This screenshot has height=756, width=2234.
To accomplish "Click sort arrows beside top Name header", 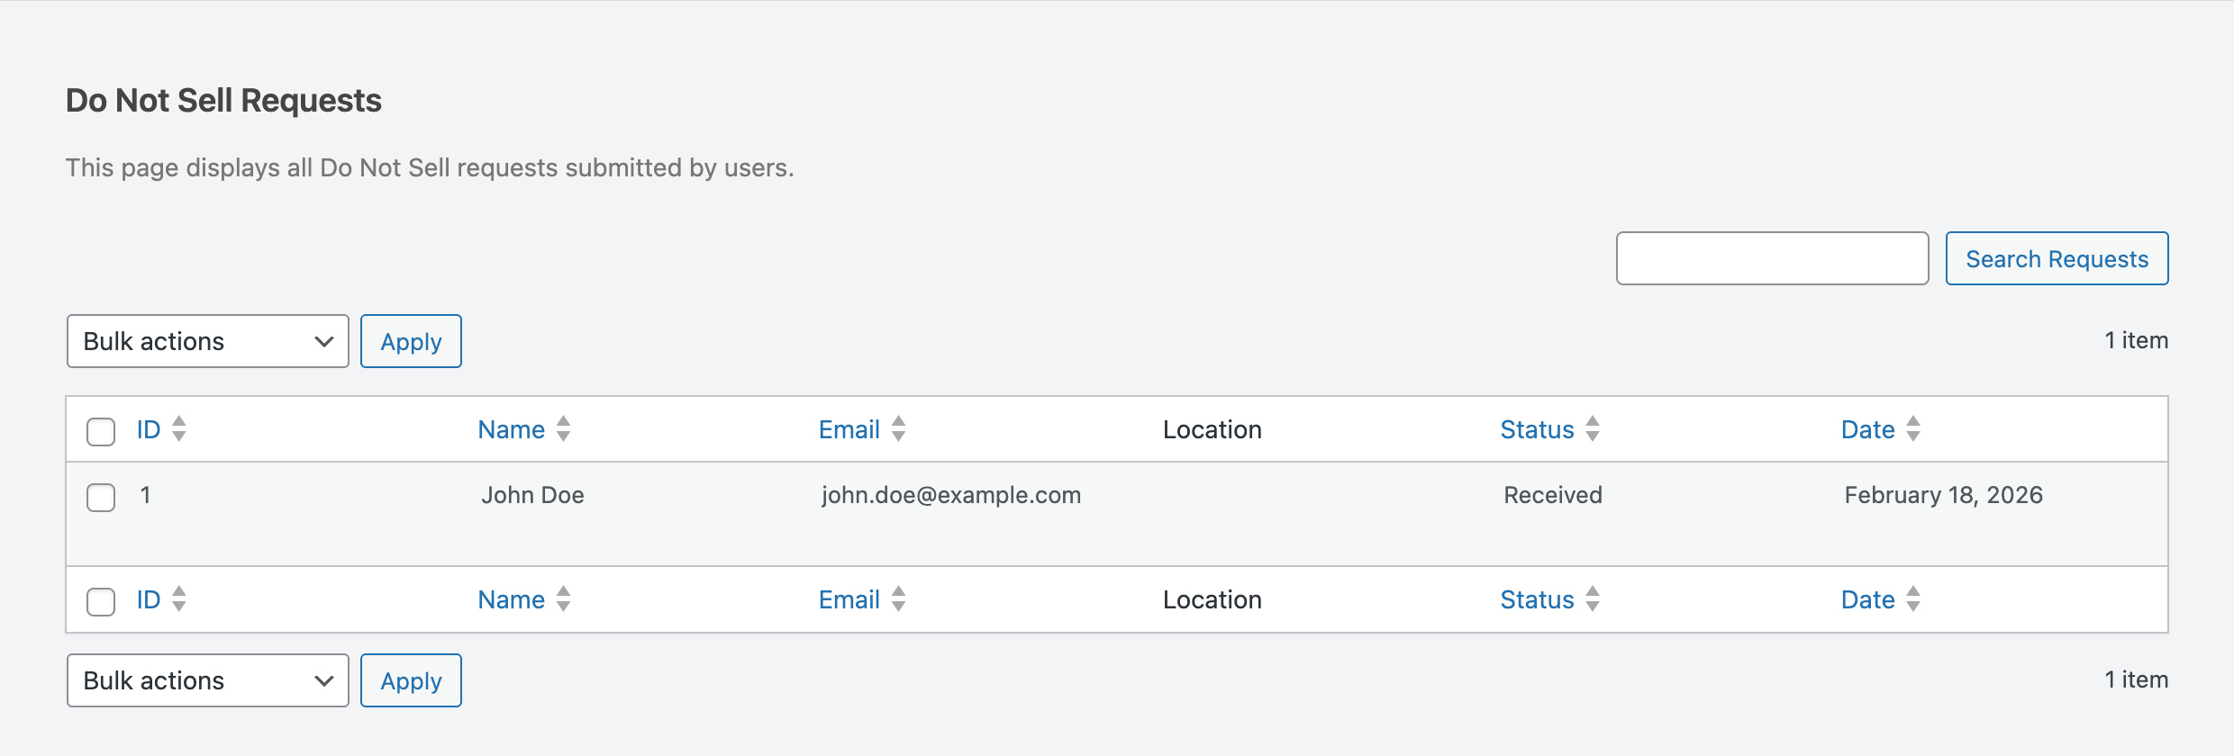I will pyautogui.click(x=564, y=429).
